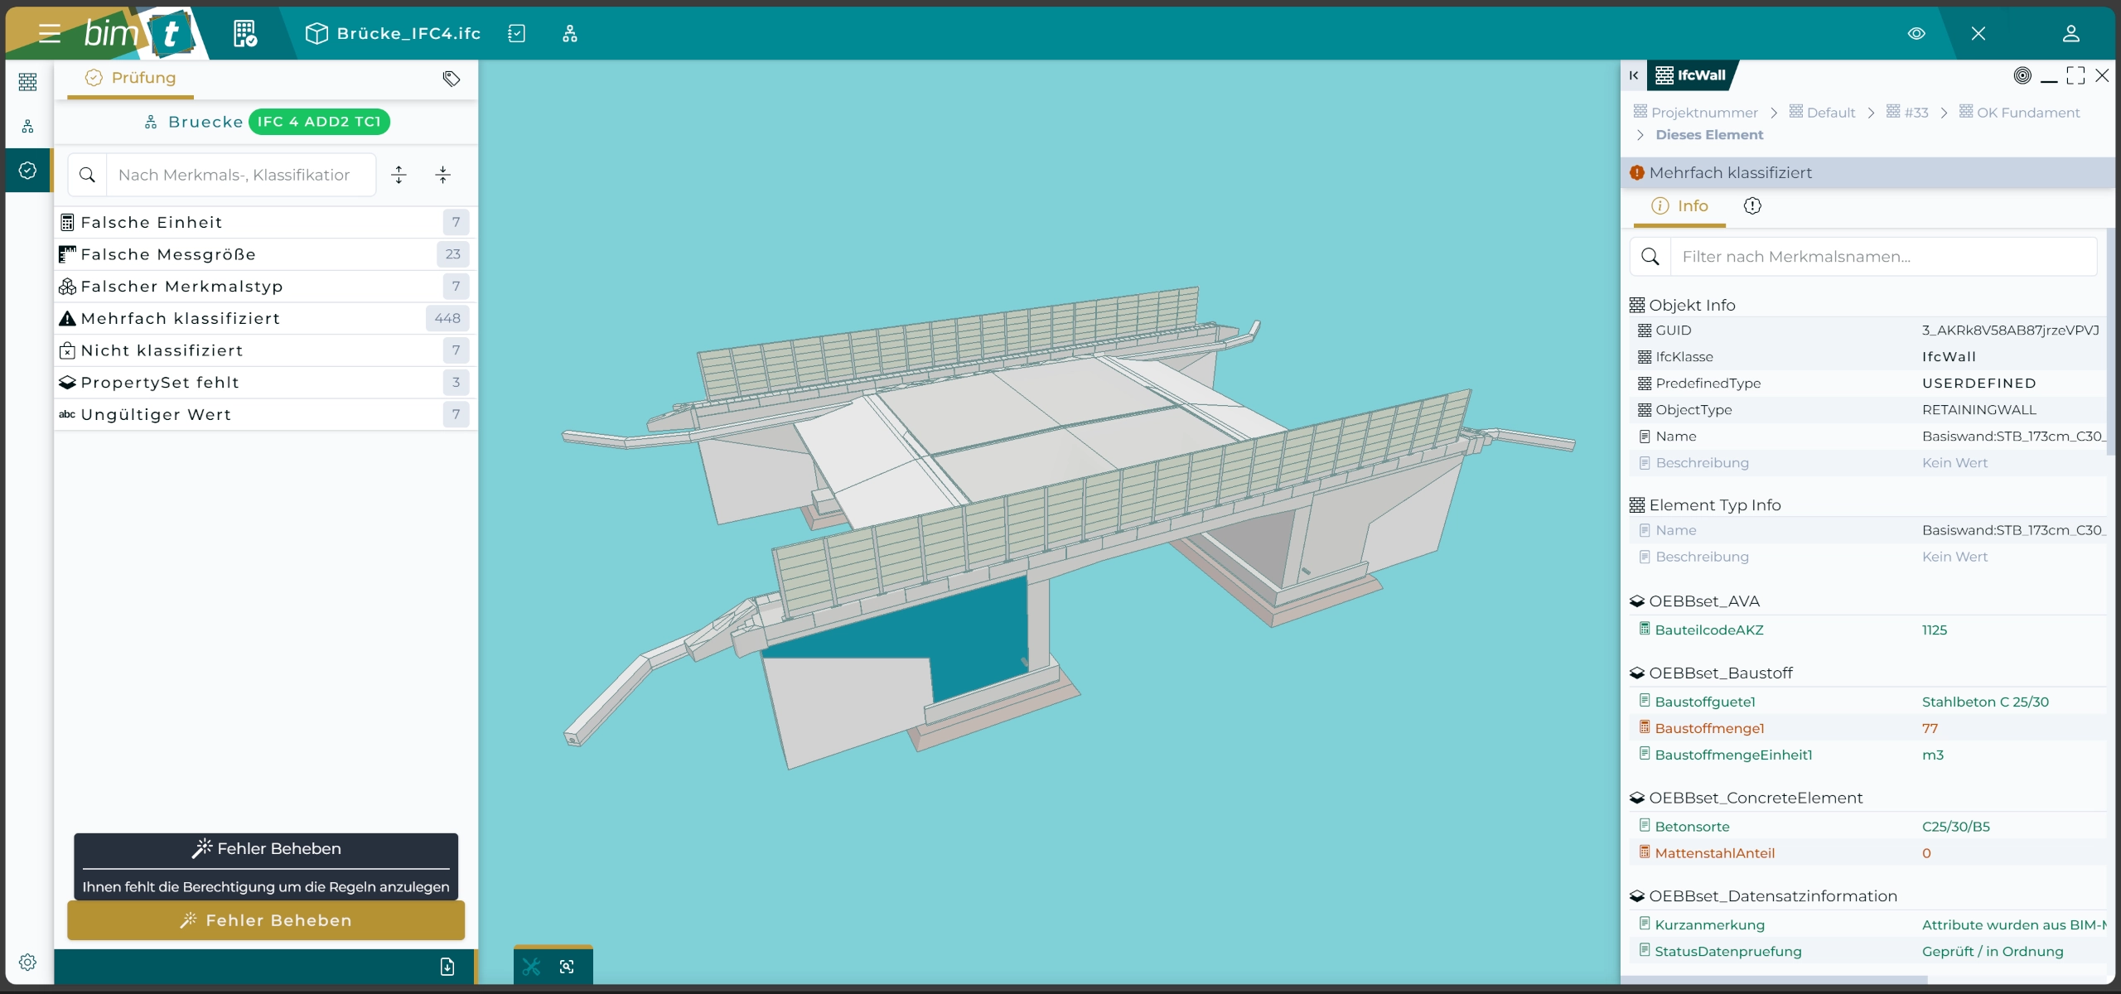Screen dimensions: 2121x994
Task: Open OK Fundament breadcrumb link
Action: [2027, 113]
